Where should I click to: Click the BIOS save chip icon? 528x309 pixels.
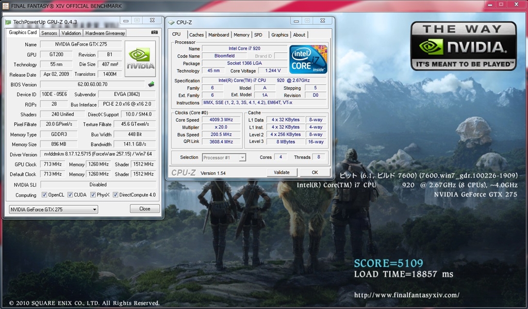[151, 84]
